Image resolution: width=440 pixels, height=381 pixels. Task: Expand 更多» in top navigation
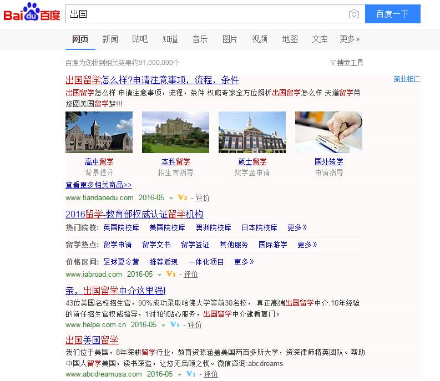(x=350, y=39)
